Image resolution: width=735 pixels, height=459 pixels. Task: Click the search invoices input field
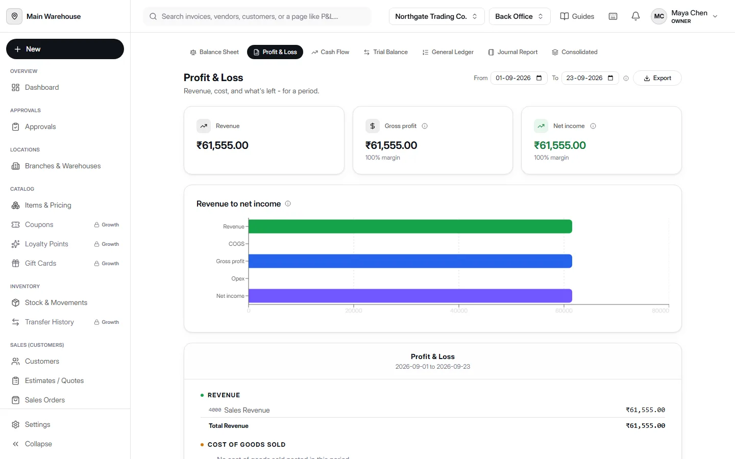coord(257,16)
